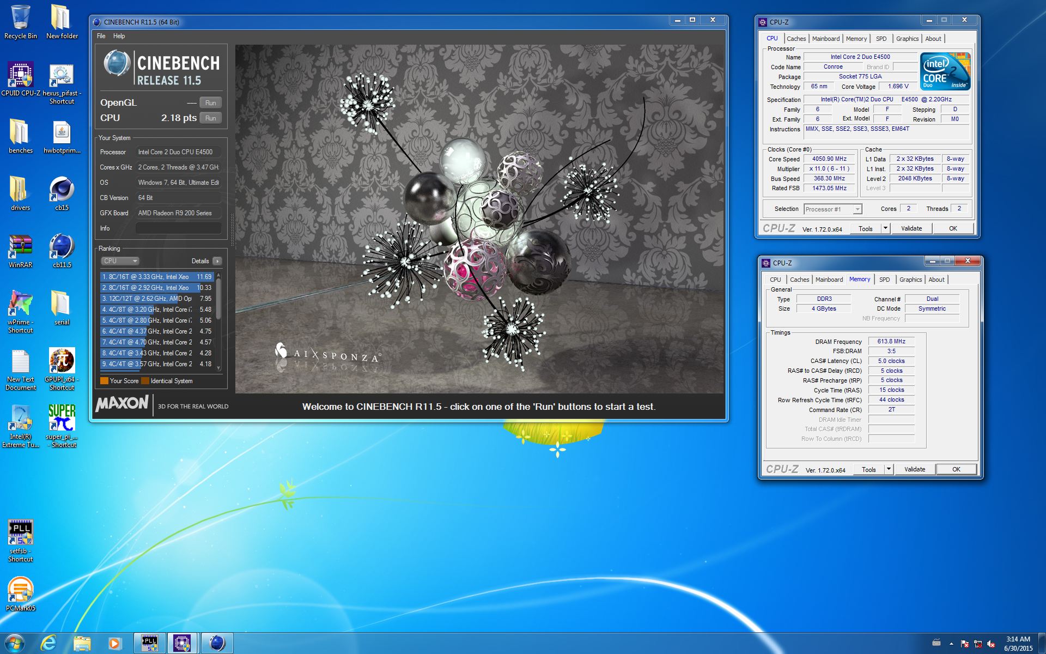The width and height of the screenshot is (1046, 654).
Task: Open the Cinebench File menu
Action: coord(101,36)
